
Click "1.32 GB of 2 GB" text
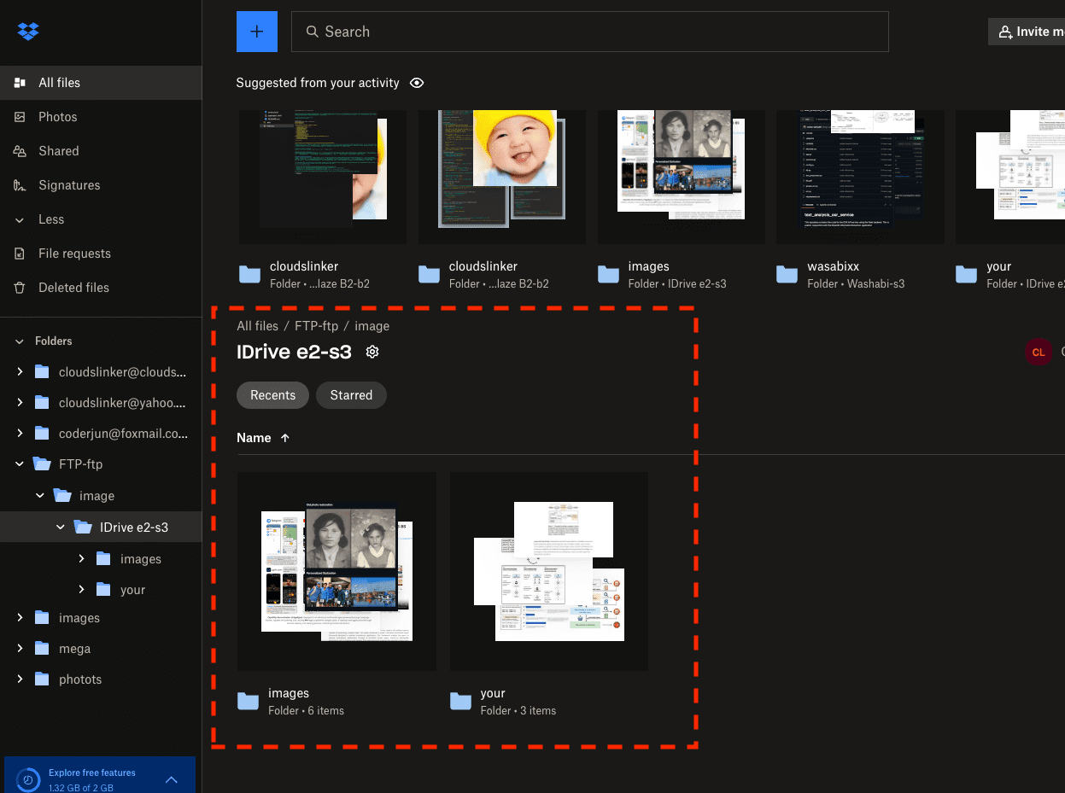[x=81, y=788]
